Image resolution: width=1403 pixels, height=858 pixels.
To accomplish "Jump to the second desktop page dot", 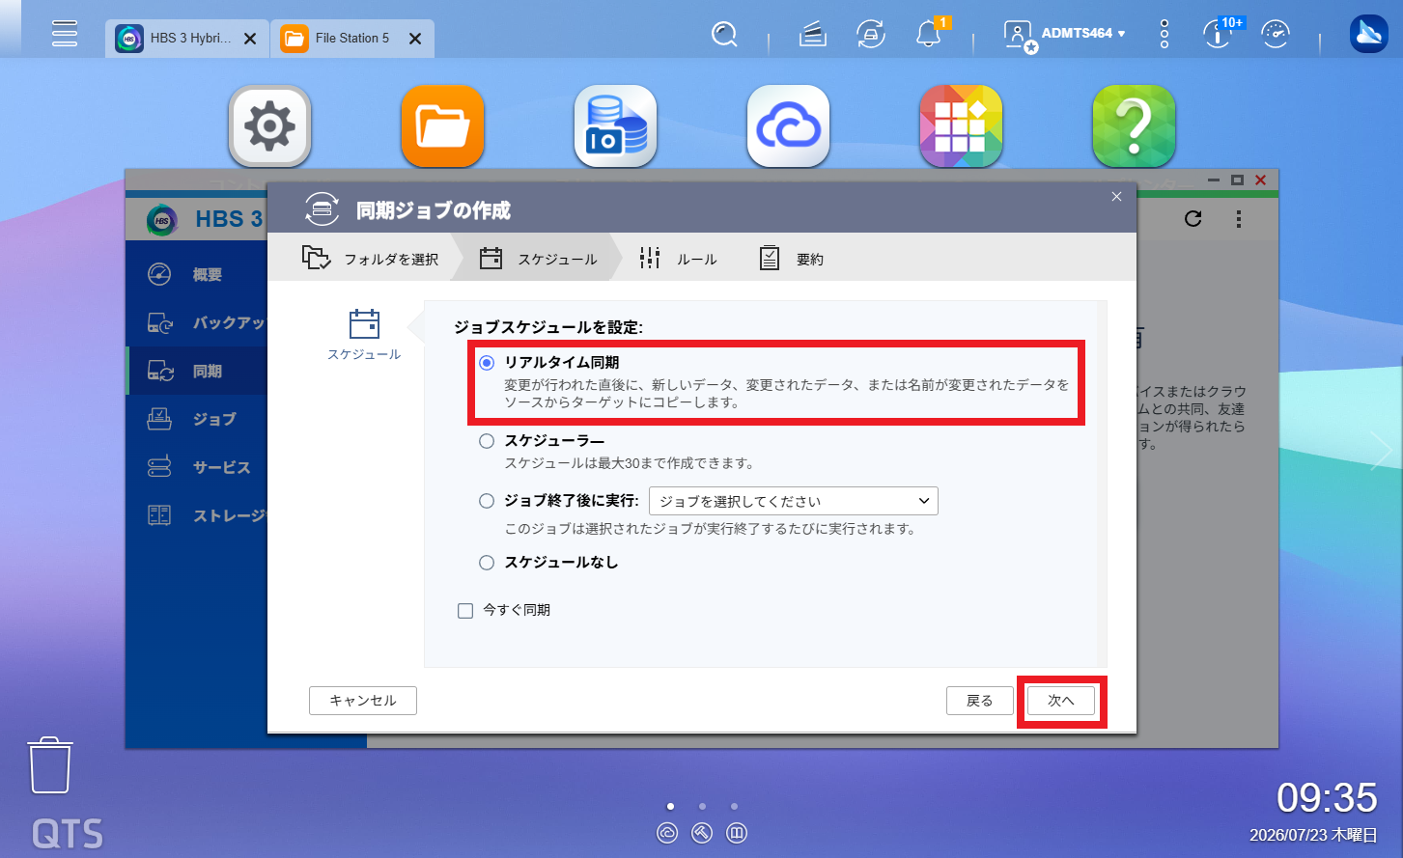I will [x=702, y=806].
